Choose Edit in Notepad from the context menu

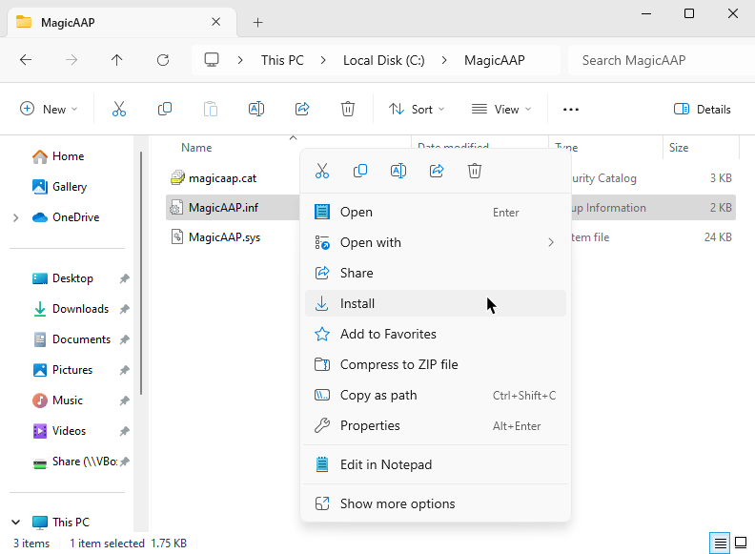coord(385,464)
